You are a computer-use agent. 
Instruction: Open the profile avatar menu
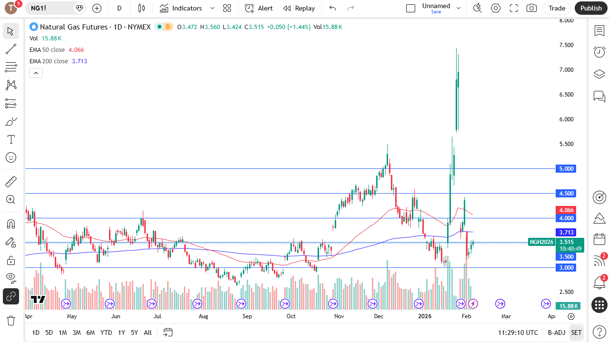pos(11,8)
